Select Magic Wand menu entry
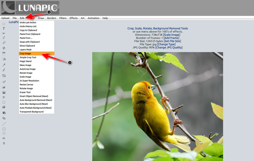 (25, 61)
